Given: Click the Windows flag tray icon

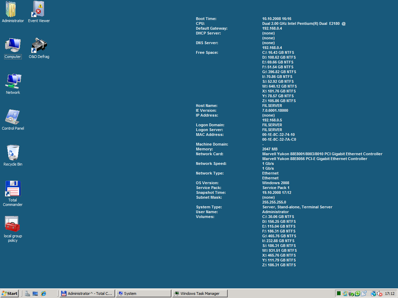Looking at the screenshot, I should 345,294.
